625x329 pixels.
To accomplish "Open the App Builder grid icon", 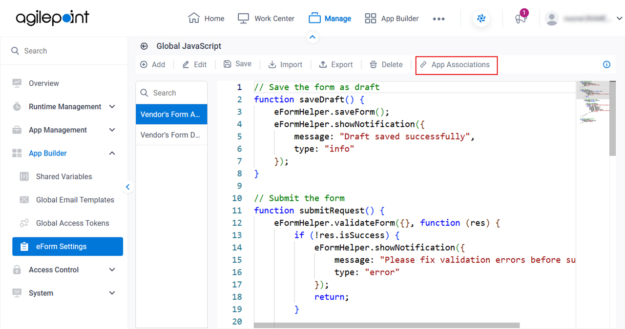I will click(x=371, y=18).
